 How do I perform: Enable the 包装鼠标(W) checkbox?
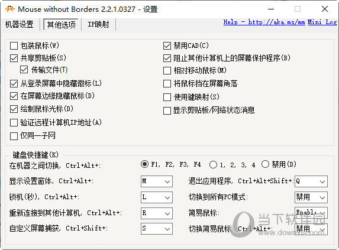[14, 46]
